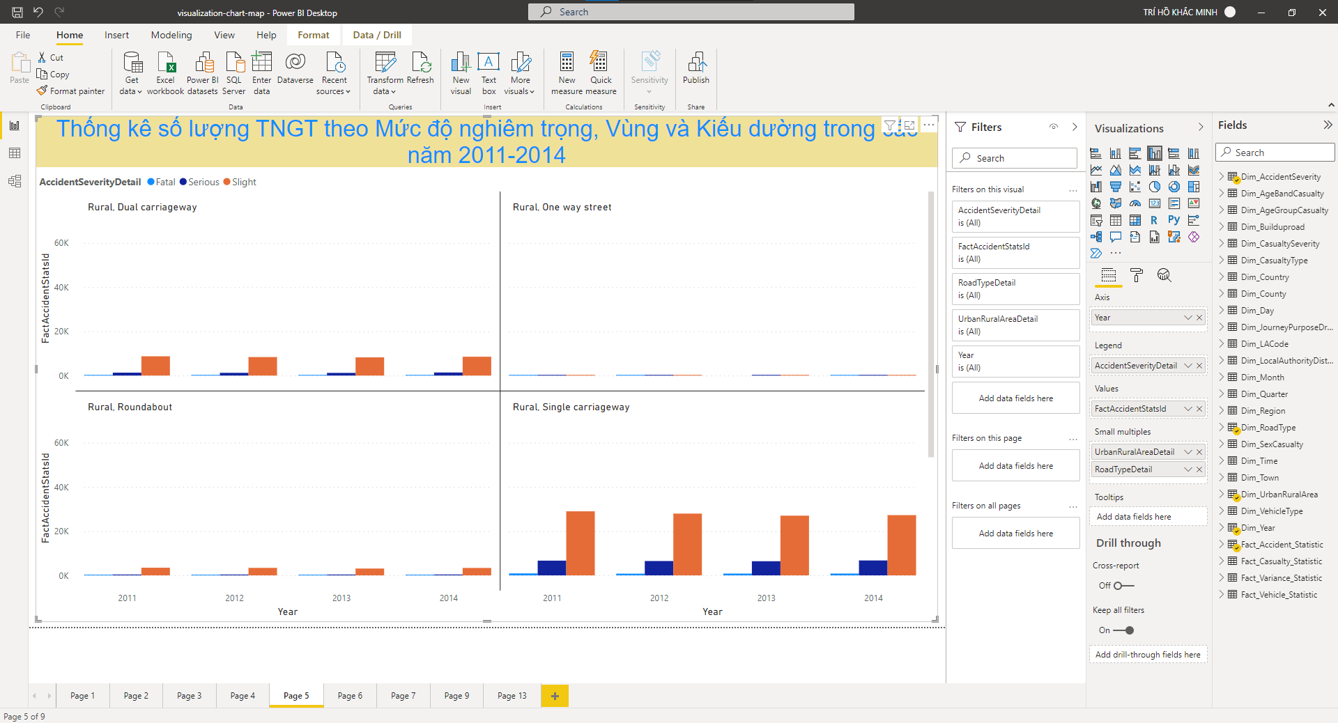Open Focus mode for the chart
Viewport: 1338px width, 723px height.
click(x=909, y=125)
